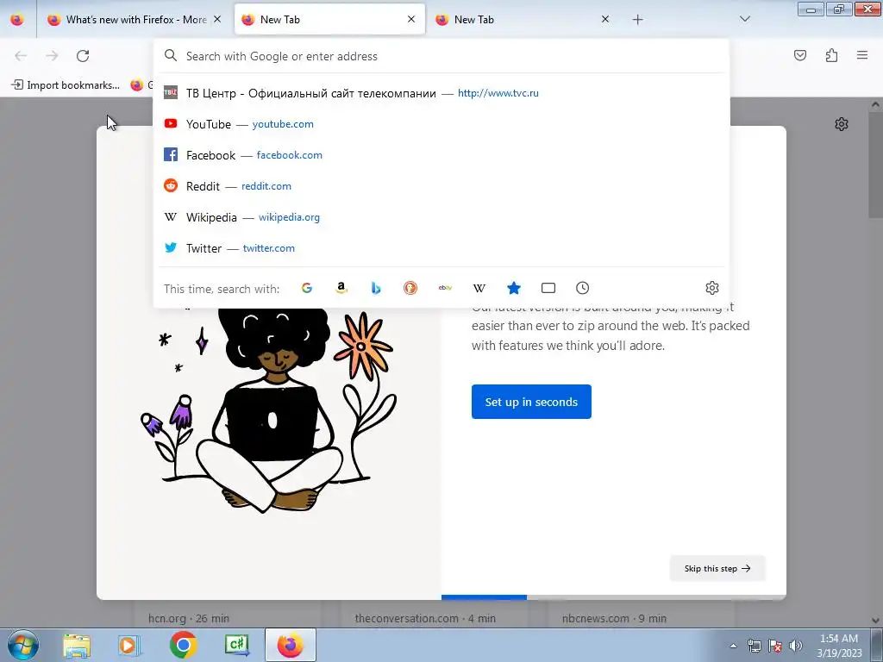
Task: Show hidden system tray icons
Action: click(733, 646)
